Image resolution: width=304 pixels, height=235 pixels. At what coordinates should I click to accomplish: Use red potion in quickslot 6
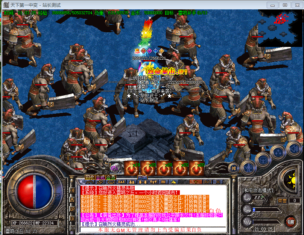coord(197,167)
